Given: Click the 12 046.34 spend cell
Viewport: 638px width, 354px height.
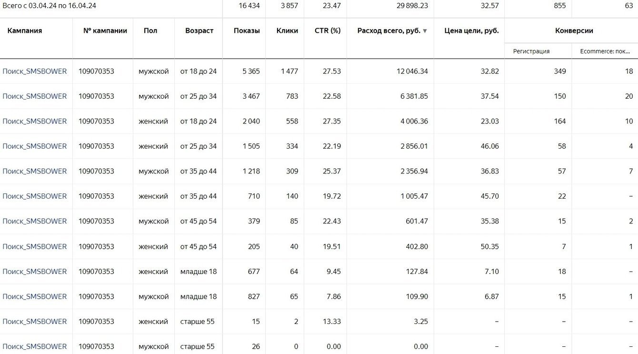Looking at the screenshot, I should click(x=412, y=71).
